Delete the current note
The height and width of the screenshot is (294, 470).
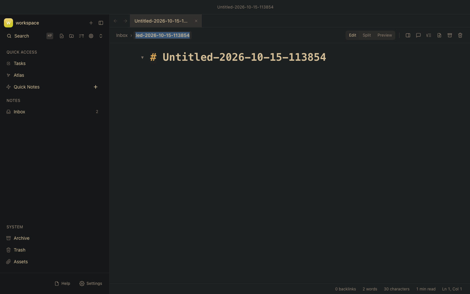(x=460, y=35)
